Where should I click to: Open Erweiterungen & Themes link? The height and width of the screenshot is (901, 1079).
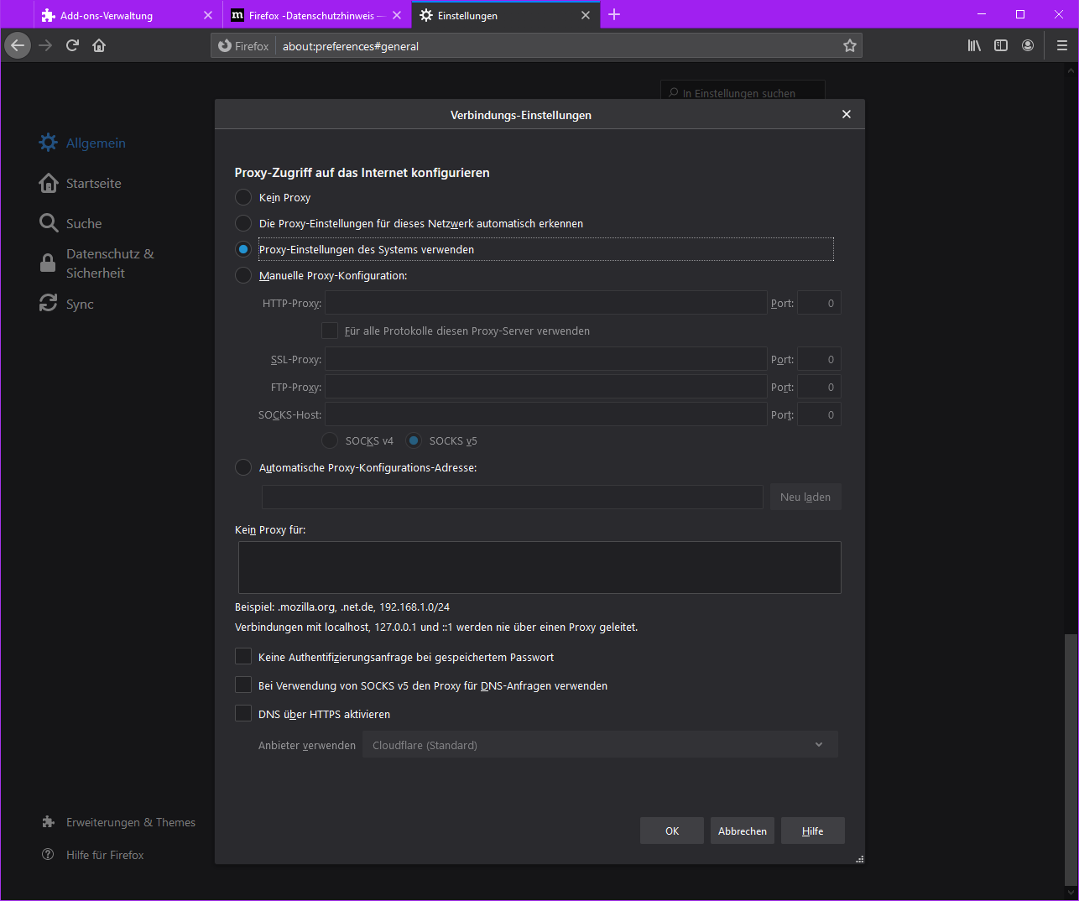[131, 822]
